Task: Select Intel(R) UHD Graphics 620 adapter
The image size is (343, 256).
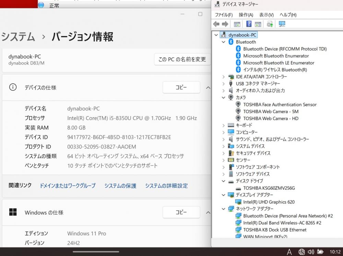Action: tap(269, 202)
